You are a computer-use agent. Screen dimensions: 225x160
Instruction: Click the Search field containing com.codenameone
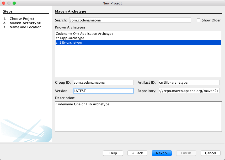click(130, 20)
